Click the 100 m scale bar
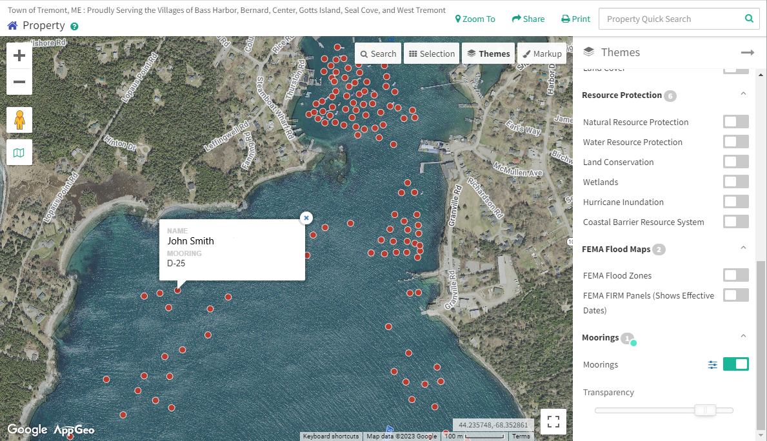 (475, 436)
